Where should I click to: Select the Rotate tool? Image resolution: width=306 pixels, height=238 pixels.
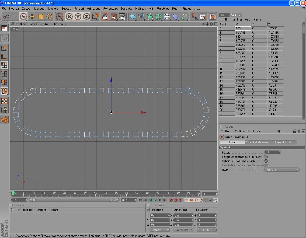[x=49, y=17]
